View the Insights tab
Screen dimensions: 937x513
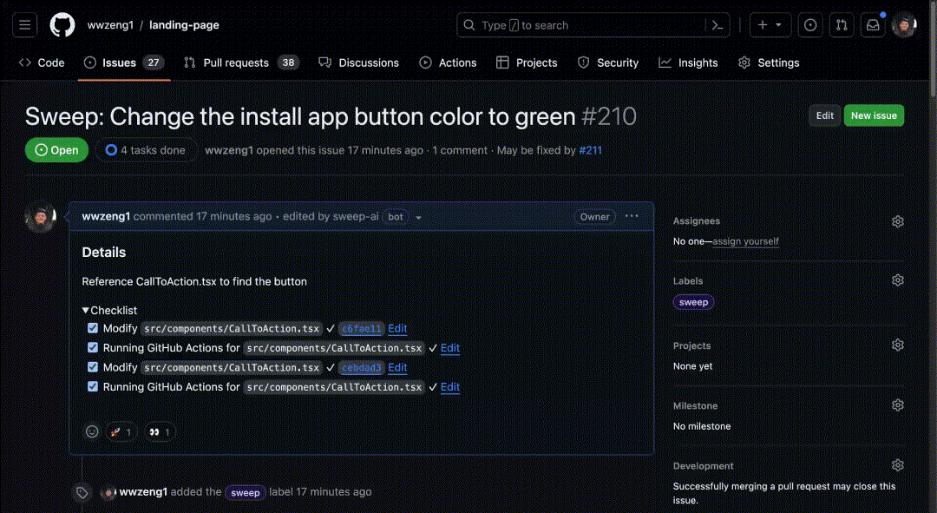pos(688,62)
